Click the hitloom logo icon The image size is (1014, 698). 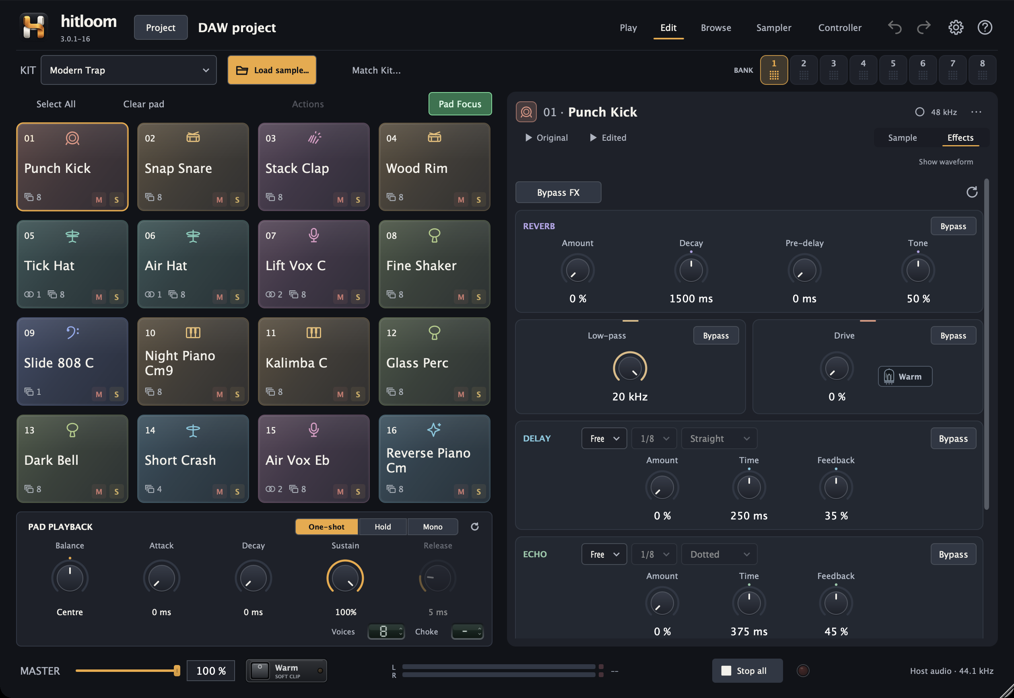tap(34, 27)
